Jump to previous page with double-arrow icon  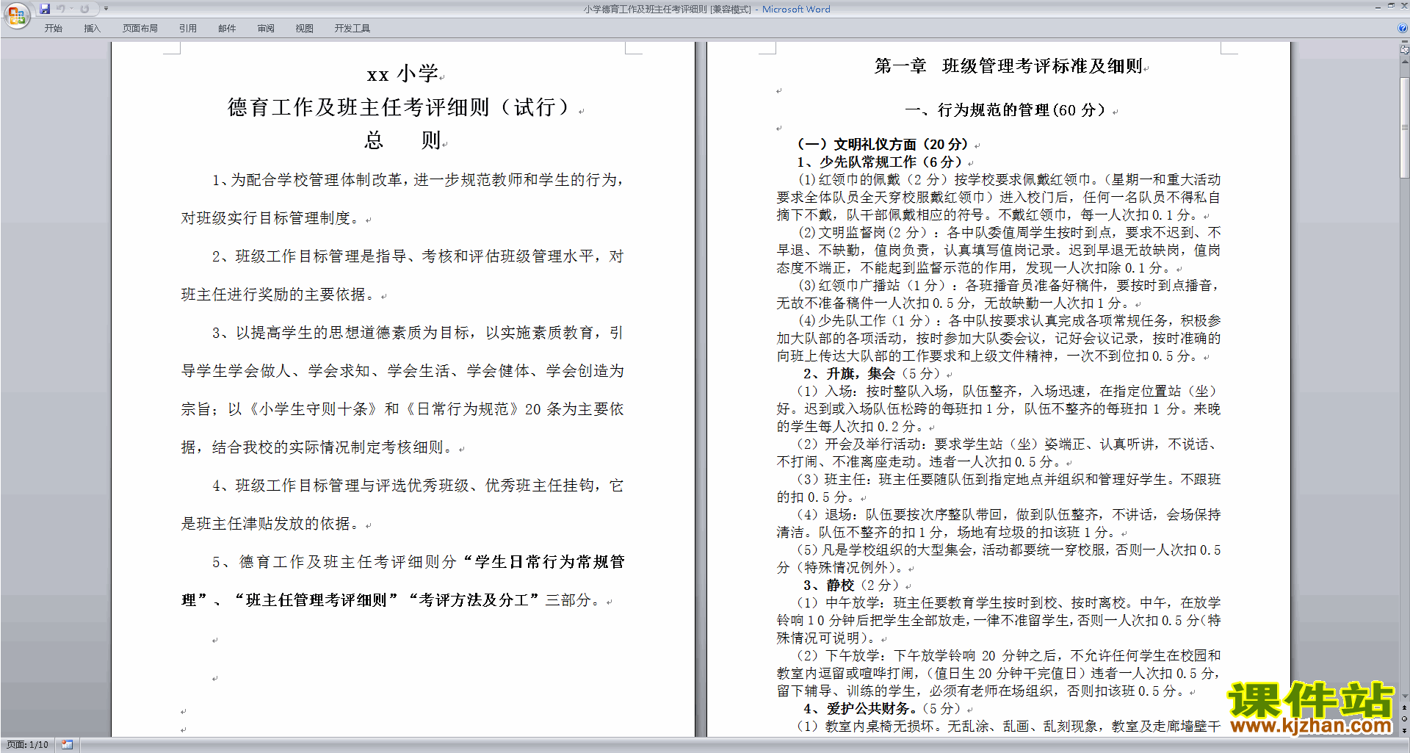click(1404, 708)
